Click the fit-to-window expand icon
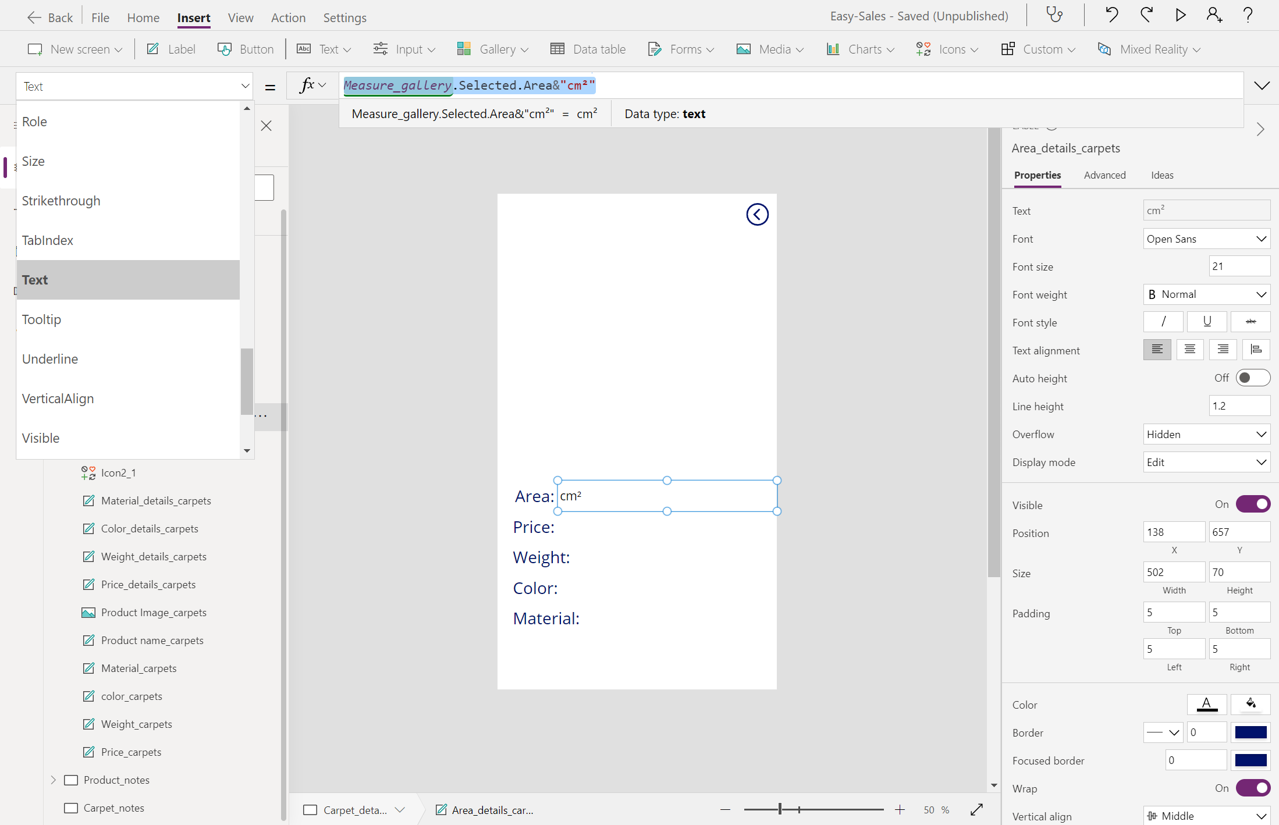This screenshot has width=1279, height=825. pos(977,809)
